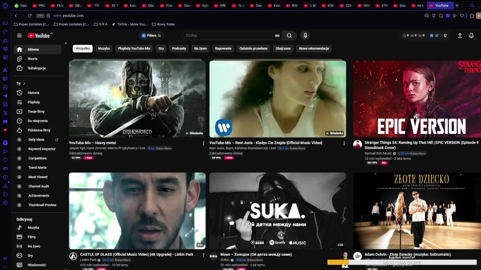Open Trend Alerts in sidebar
Screen dimensions: 481x270
[37, 168]
